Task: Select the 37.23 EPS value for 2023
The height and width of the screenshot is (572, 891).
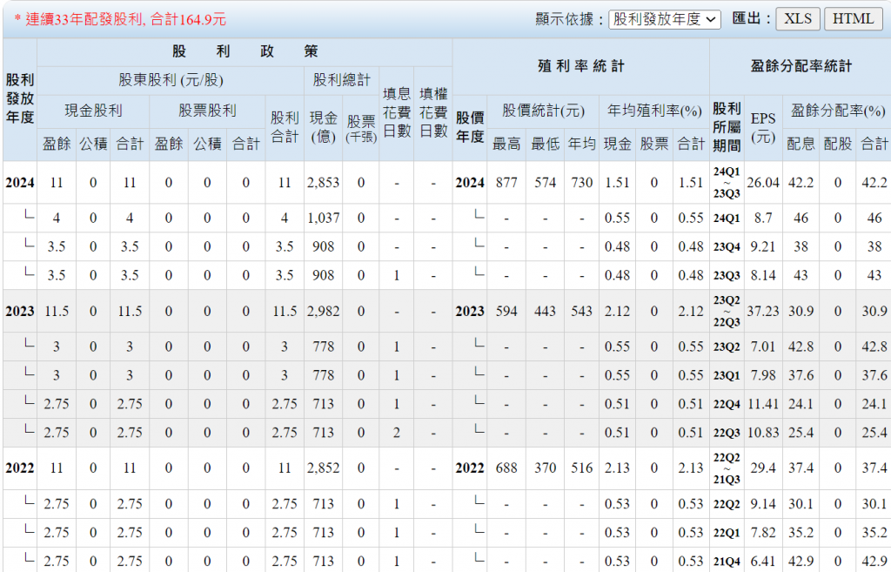Action: 763,311
